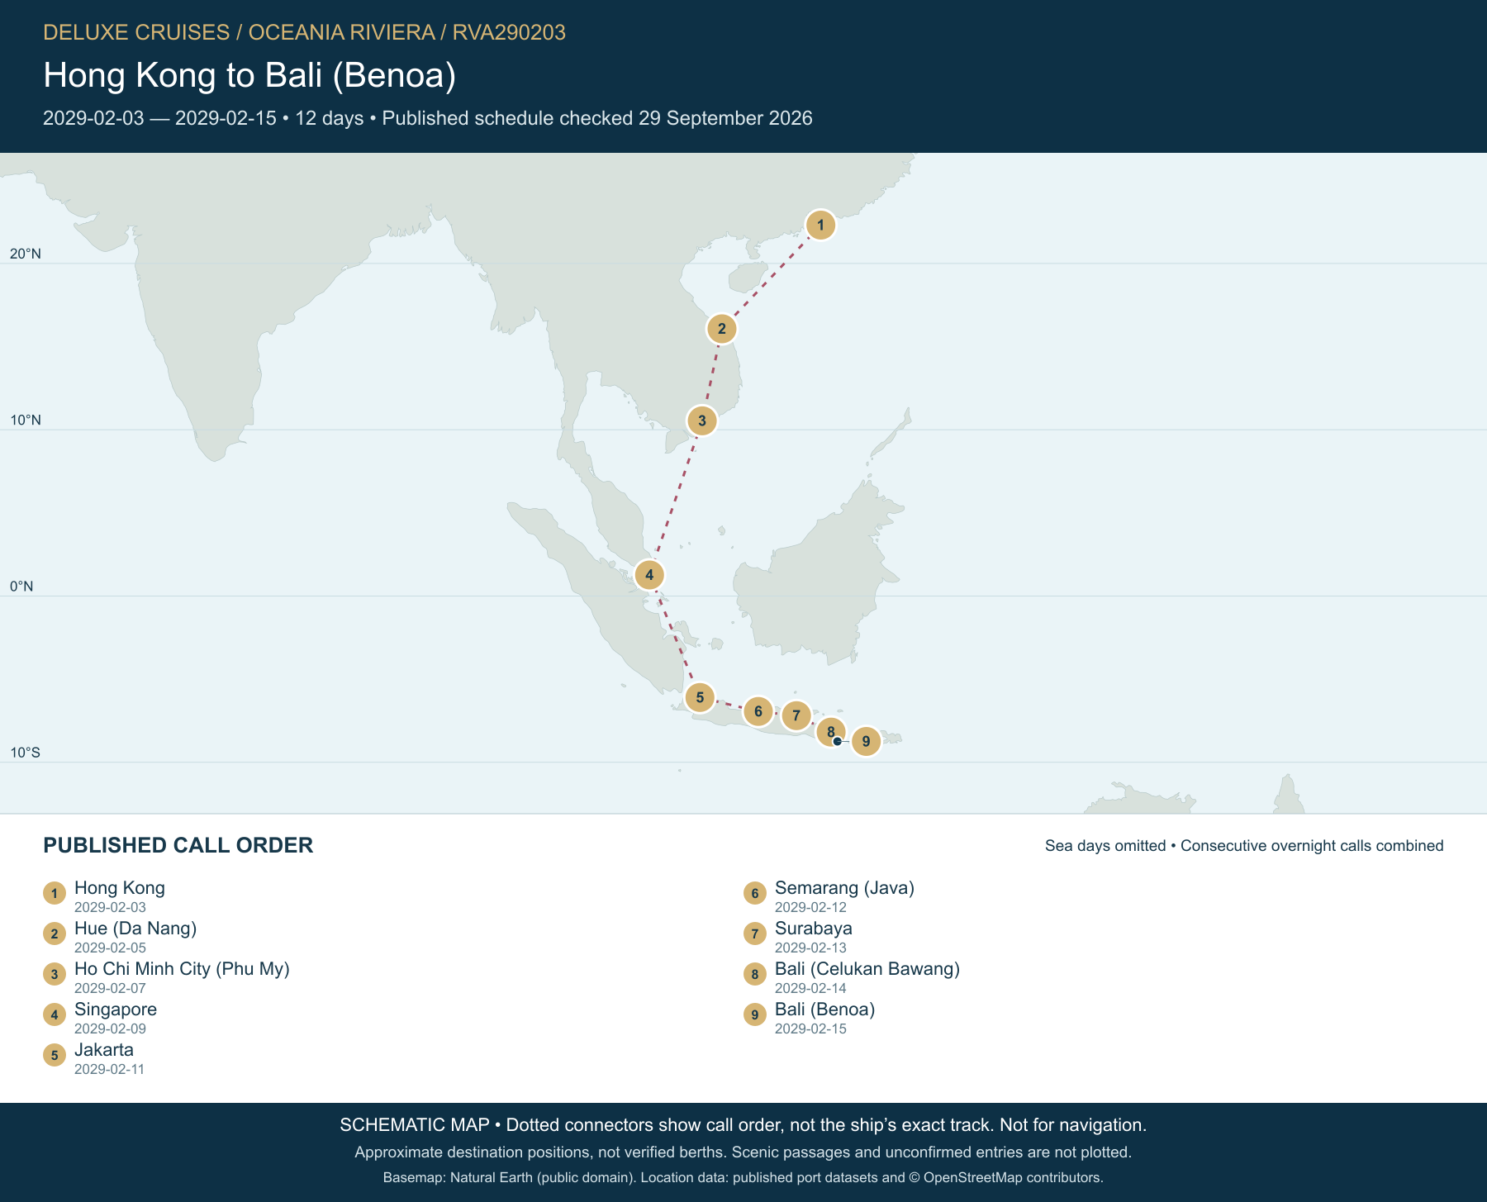
Task: Click the date range and schedule-checked subtitle
Action: tap(428, 118)
